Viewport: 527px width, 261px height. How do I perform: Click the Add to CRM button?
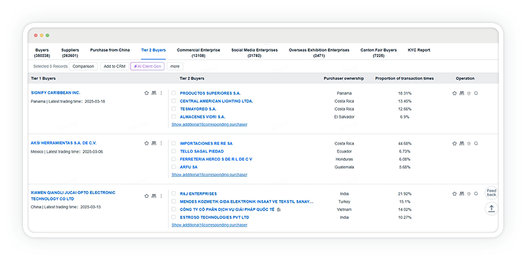114,66
